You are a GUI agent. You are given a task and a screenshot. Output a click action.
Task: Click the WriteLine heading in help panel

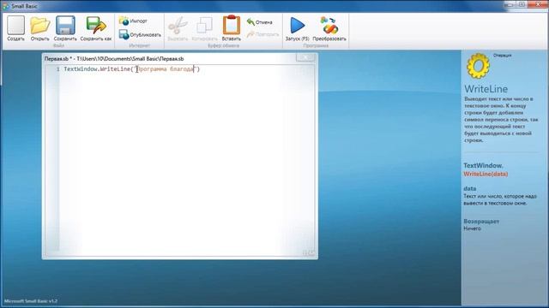coord(486,89)
